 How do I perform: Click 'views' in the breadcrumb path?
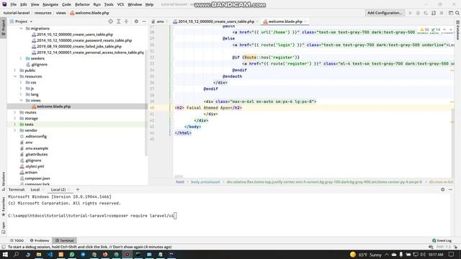(61, 13)
